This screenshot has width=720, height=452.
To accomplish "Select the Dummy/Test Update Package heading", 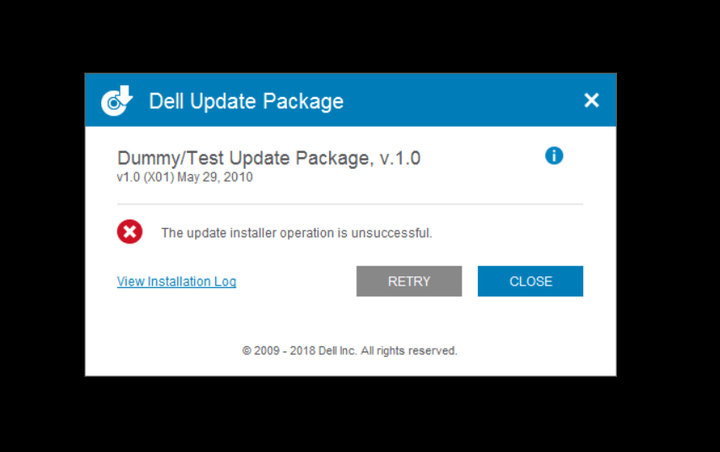I will click(268, 158).
